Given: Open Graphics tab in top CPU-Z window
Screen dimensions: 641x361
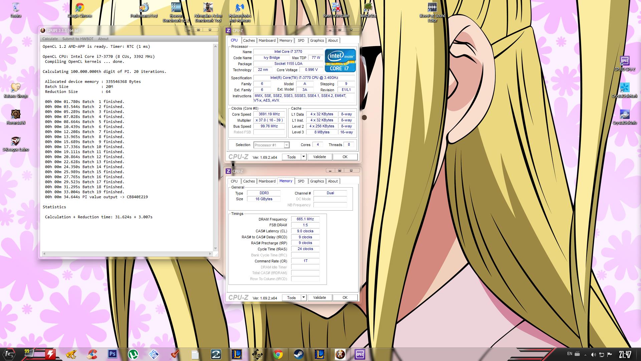Looking at the screenshot, I should (x=317, y=40).
